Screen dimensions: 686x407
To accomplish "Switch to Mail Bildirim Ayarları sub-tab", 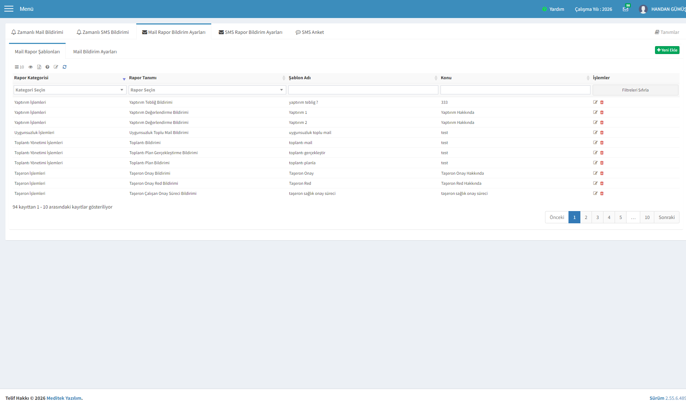I will coord(95,52).
